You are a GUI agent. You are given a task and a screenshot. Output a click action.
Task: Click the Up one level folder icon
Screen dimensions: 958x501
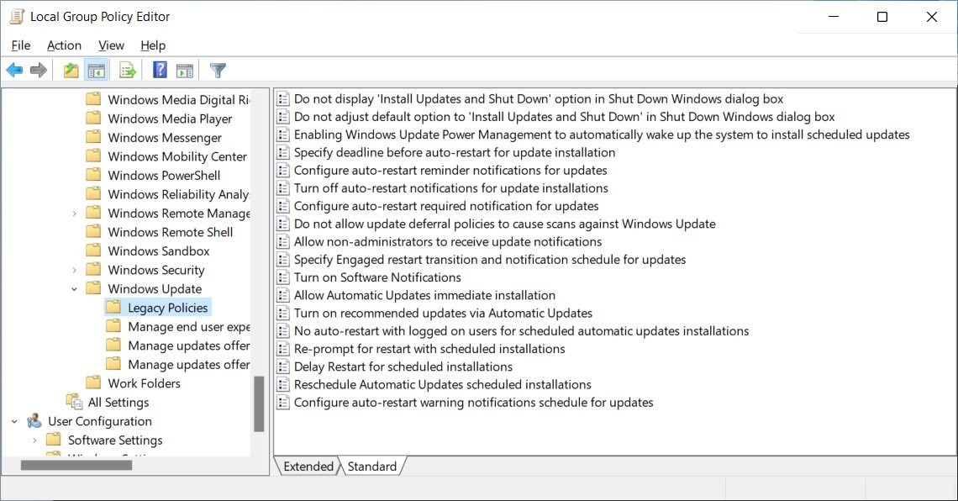[x=71, y=70]
